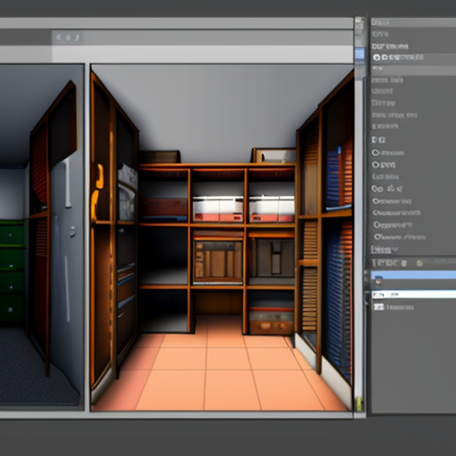Click the topmost icon on the vertical toolbar strip
The image size is (456, 456).
click(360, 26)
